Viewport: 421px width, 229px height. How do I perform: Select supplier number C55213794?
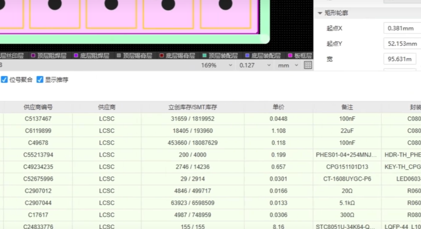38,155
